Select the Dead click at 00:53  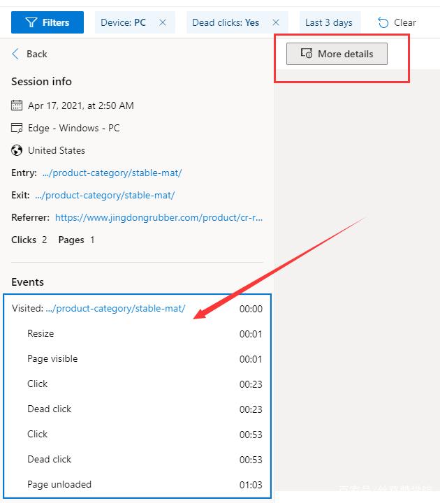49,459
